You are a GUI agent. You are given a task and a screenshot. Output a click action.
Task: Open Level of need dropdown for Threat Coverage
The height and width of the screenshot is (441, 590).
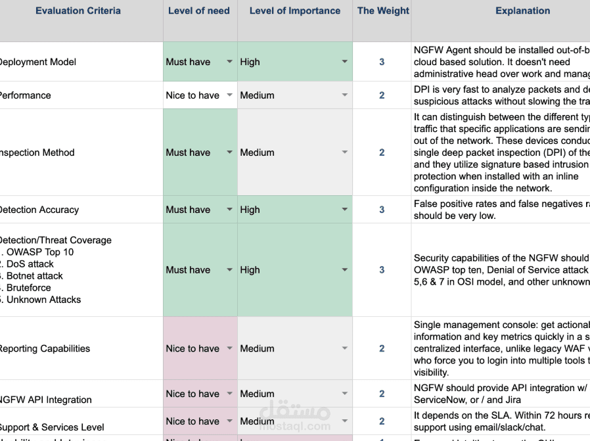click(229, 269)
